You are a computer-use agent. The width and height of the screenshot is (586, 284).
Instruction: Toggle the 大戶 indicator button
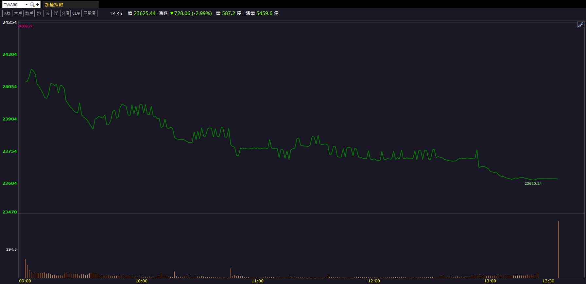[x=18, y=13]
